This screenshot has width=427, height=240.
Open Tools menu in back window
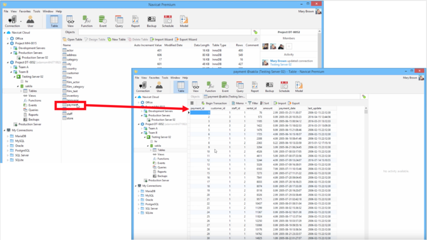[x=36, y=11]
